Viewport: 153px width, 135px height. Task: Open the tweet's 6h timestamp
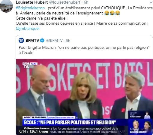86,2
